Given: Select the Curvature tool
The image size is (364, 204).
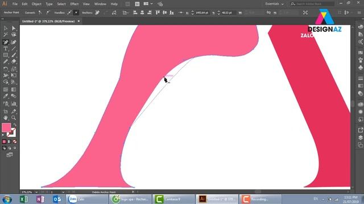Looking at the screenshot, I should pos(14,42).
